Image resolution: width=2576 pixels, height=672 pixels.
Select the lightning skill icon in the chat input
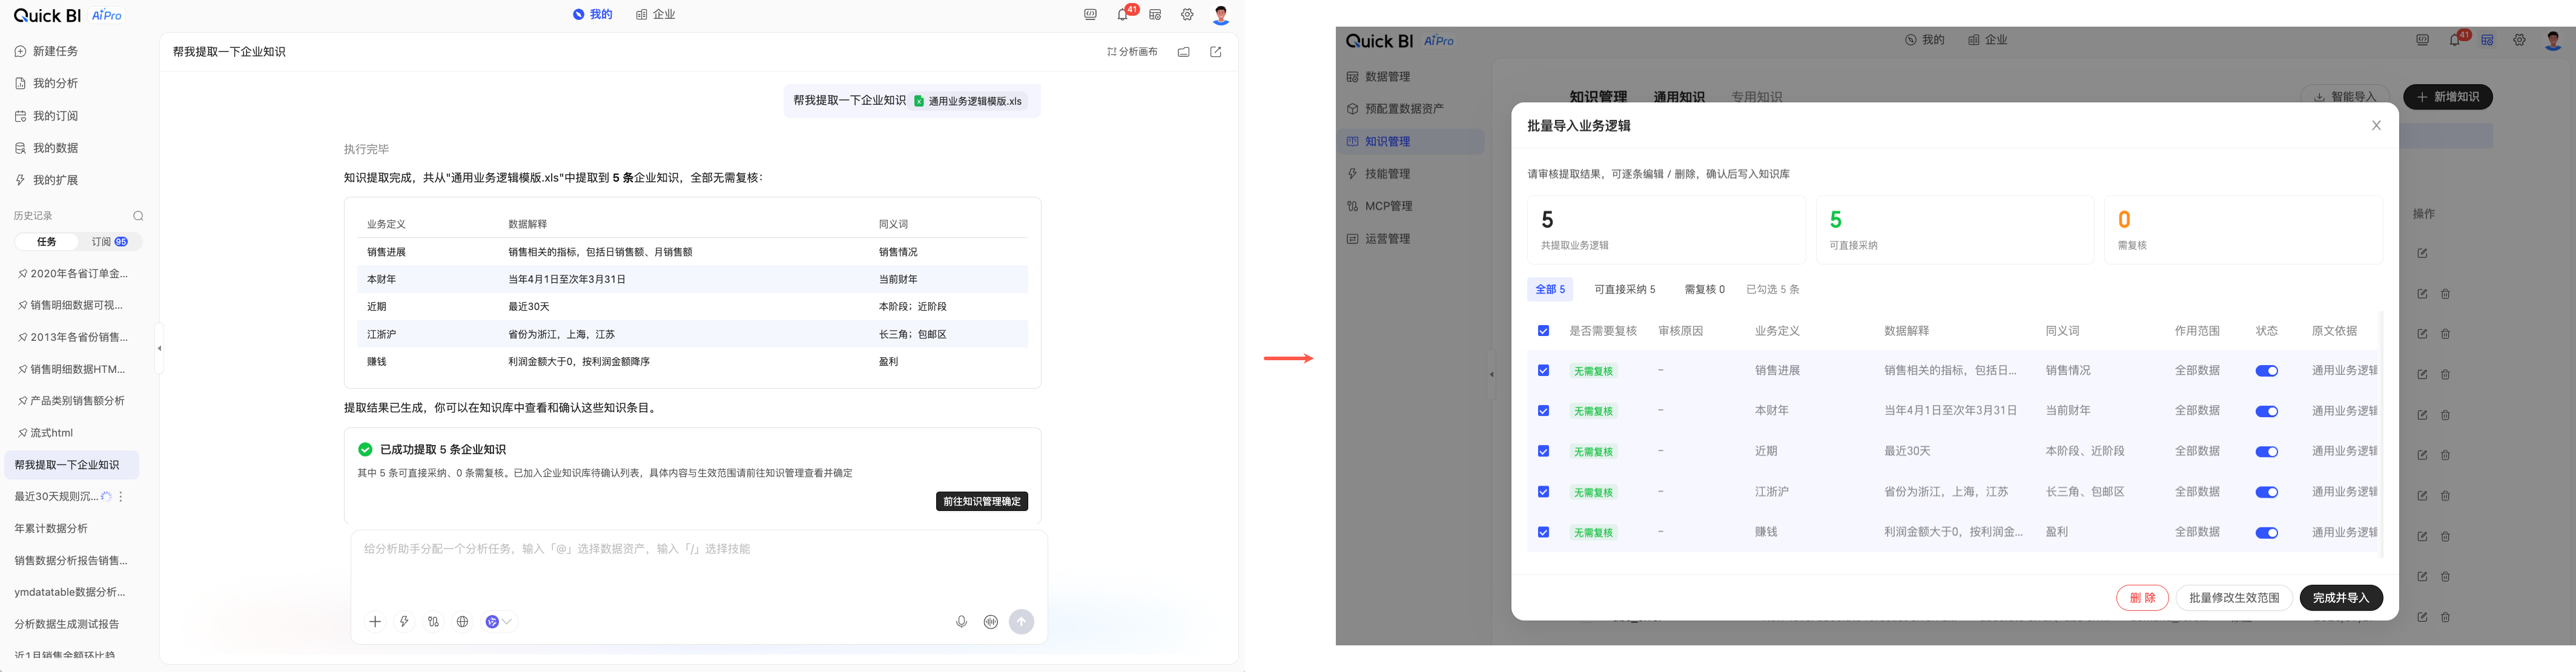(404, 622)
